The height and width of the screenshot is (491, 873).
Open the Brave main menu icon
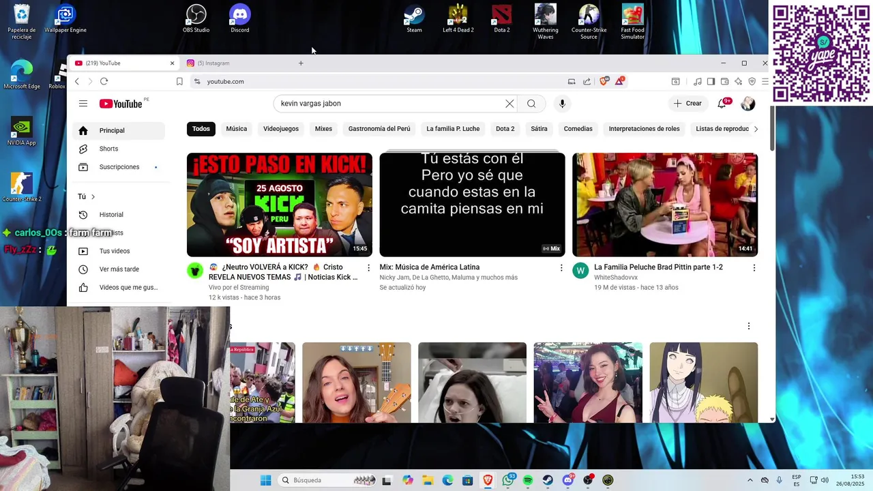pyautogui.click(x=765, y=81)
